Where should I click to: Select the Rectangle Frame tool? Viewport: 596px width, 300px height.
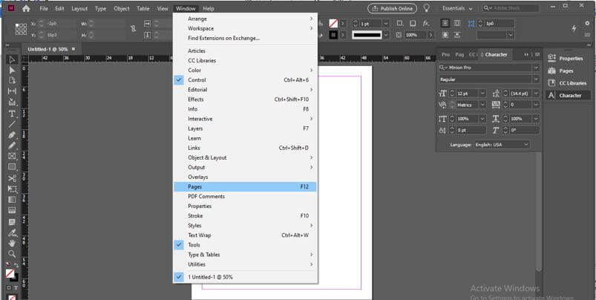tap(12, 156)
